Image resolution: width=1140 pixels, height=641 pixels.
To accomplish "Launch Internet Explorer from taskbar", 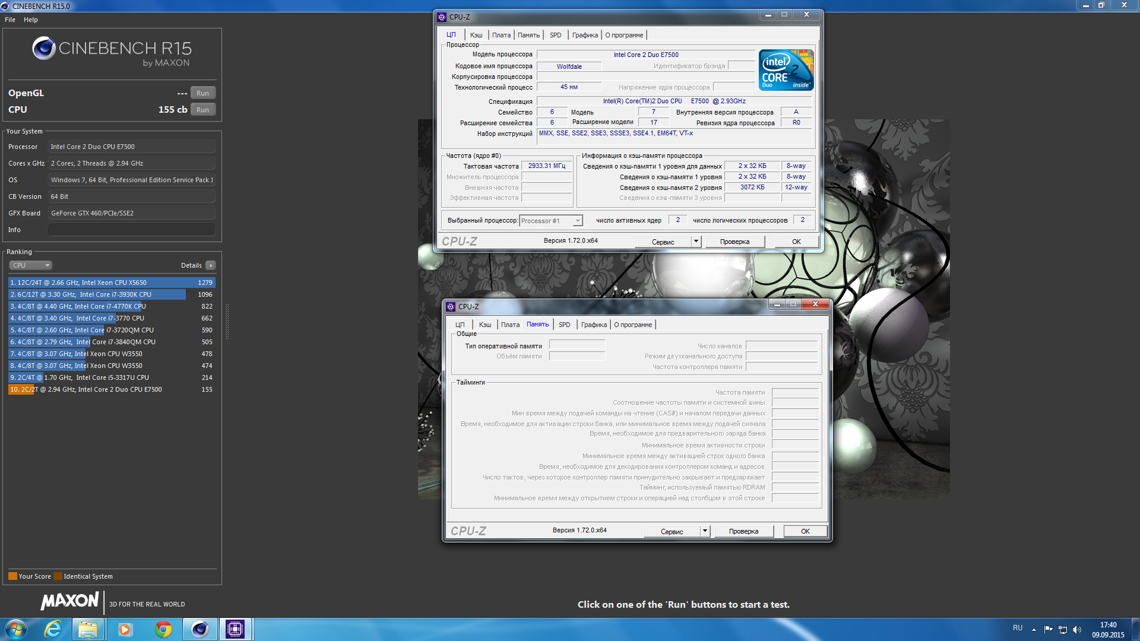I will [x=53, y=629].
